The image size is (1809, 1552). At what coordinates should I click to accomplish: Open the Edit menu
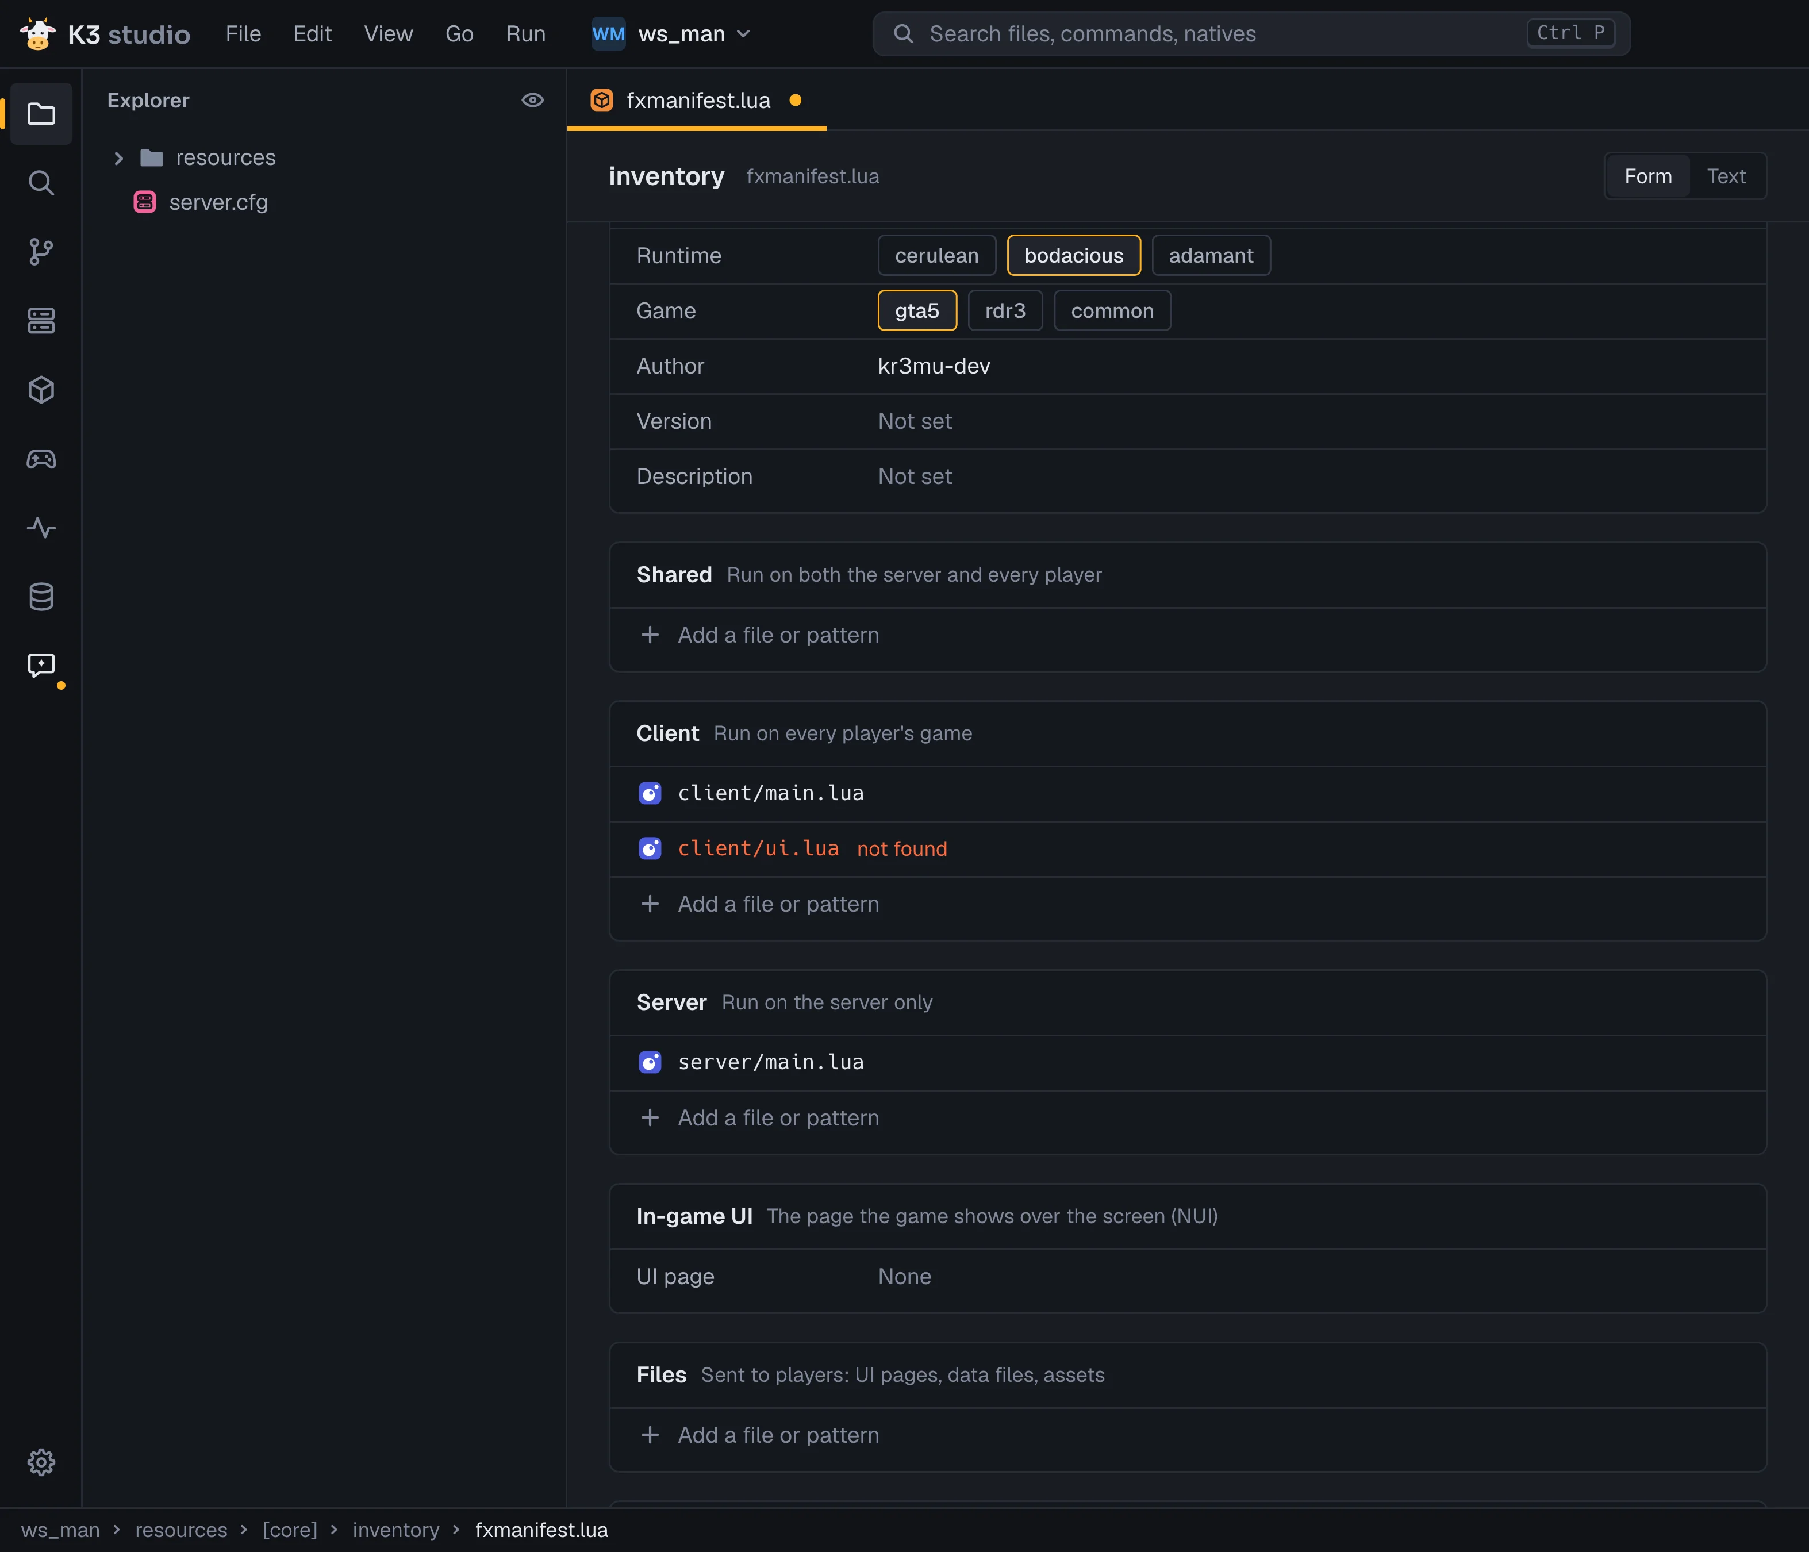[313, 34]
